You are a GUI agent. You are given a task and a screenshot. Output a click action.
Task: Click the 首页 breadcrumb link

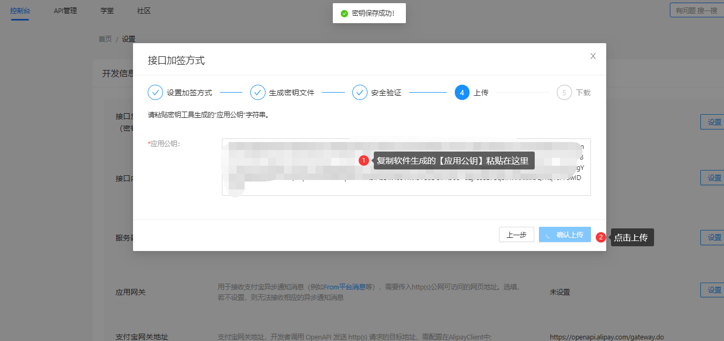click(x=105, y=39)
